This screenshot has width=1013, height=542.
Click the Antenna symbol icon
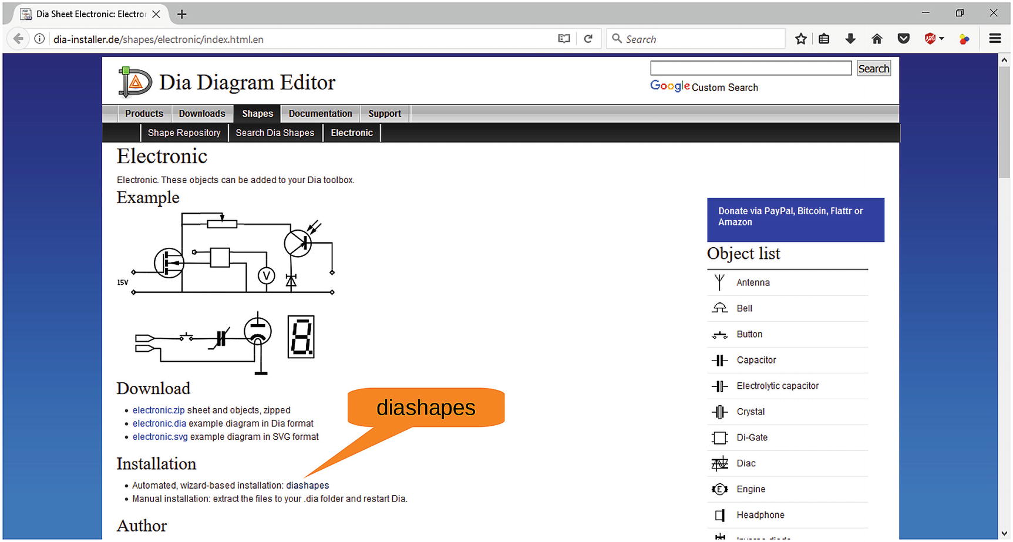point(719,282)
